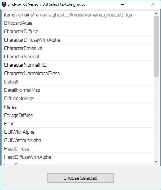Select the DiffuseNoMips entry
The width and height of the screenshot is (161, 190).
tap(78, 98)
